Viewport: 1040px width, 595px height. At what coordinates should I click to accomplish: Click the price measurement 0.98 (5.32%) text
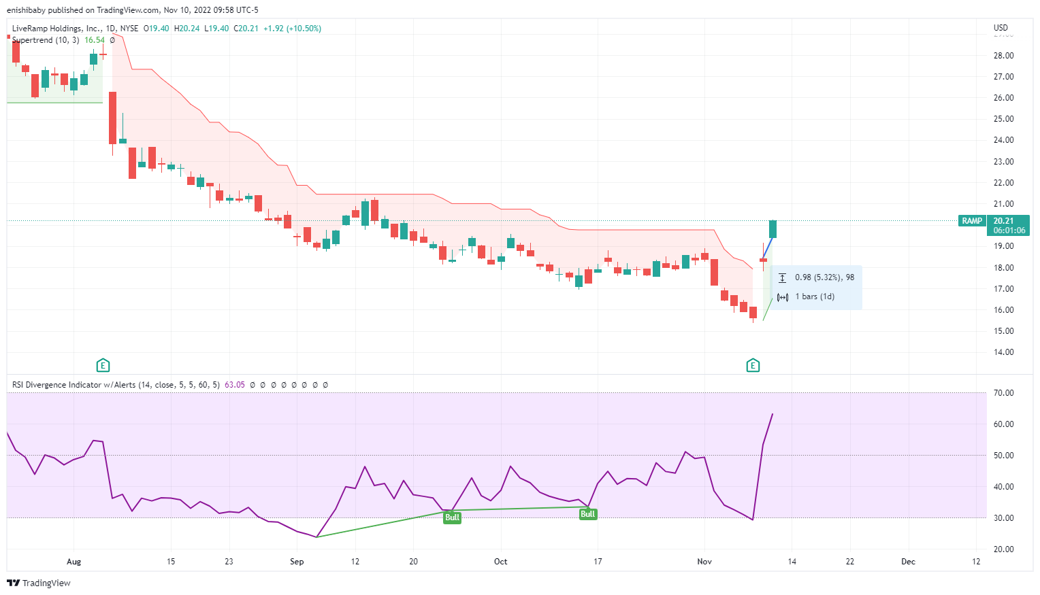click(x=824, y=277)
